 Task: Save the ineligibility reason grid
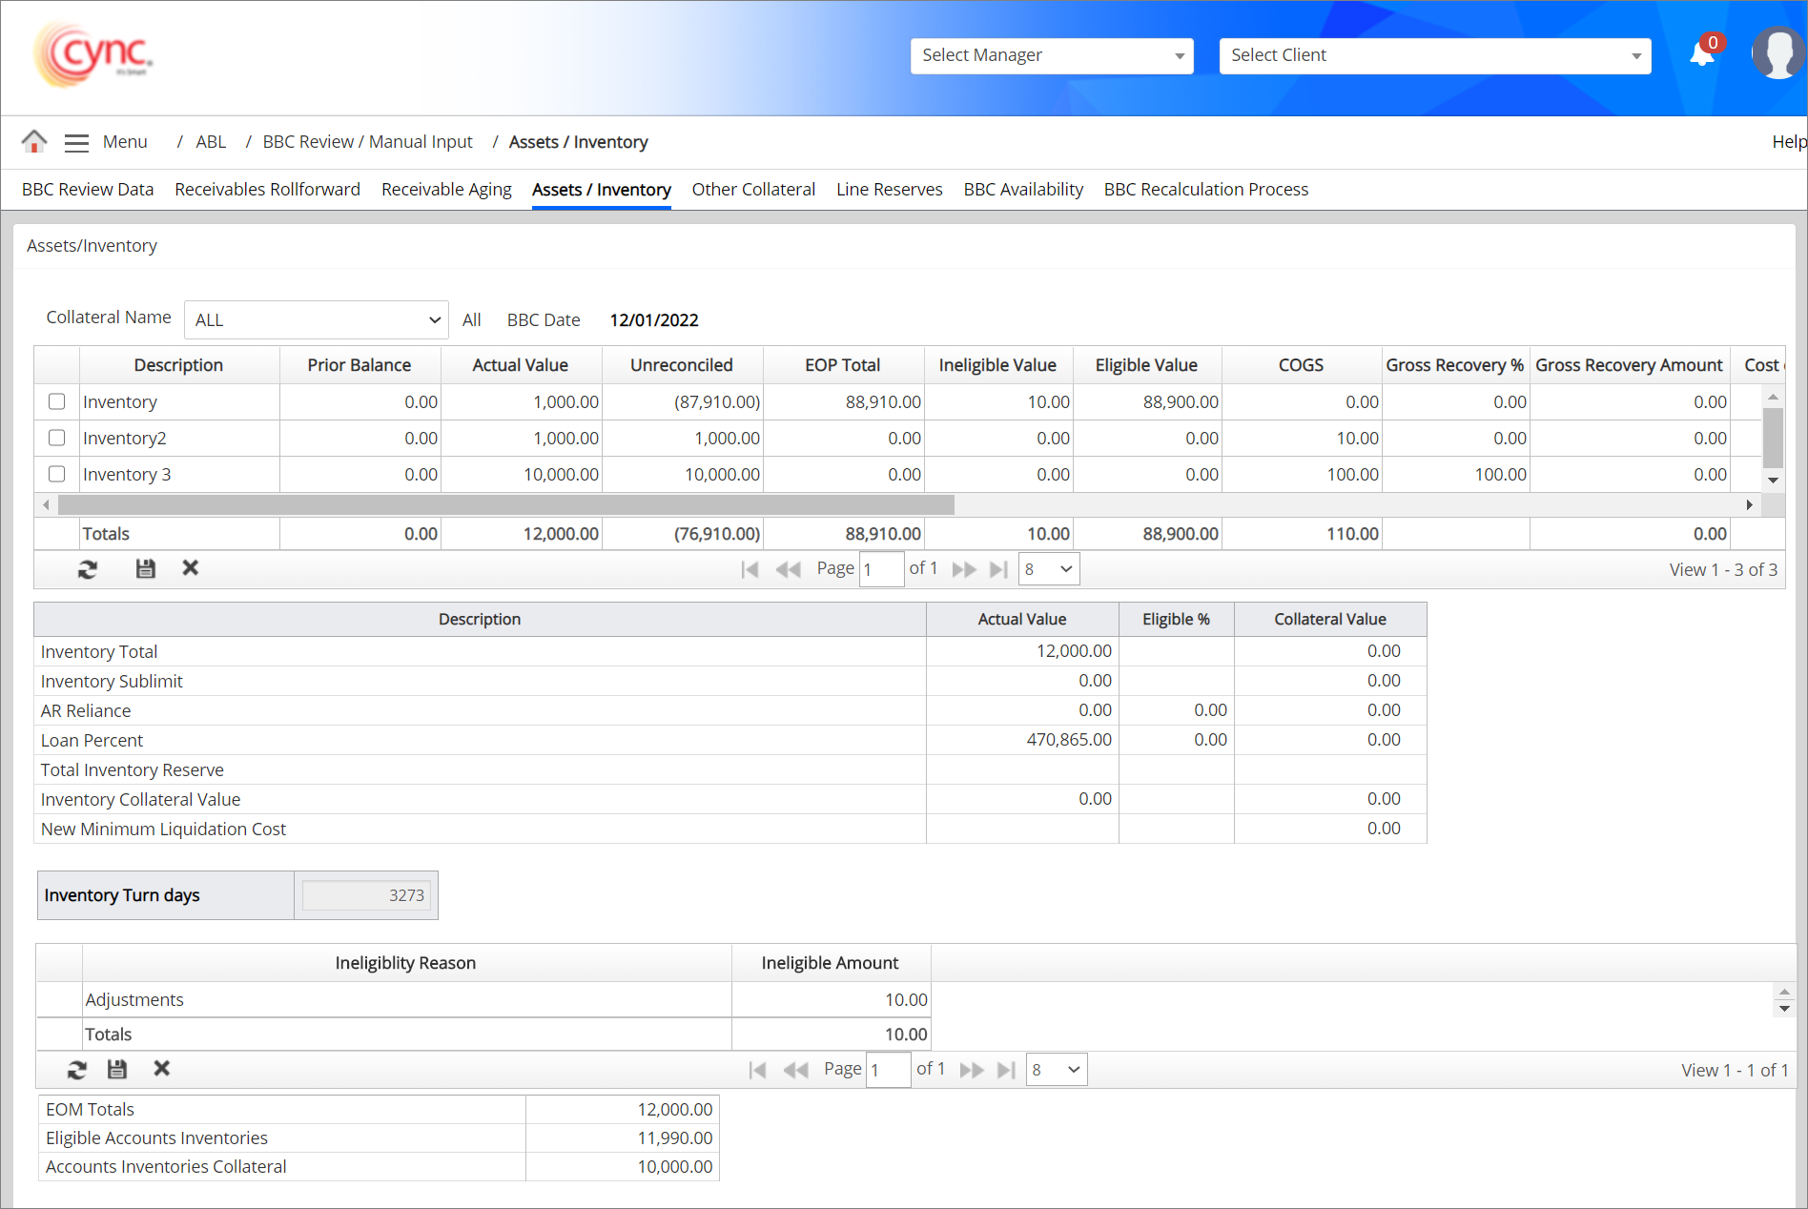click(x=117, y=1070)
